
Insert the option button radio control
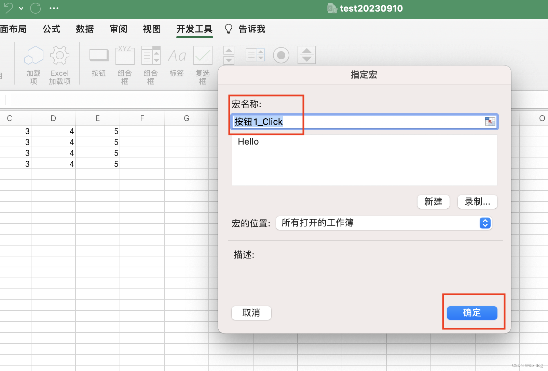tap(281, 55)
